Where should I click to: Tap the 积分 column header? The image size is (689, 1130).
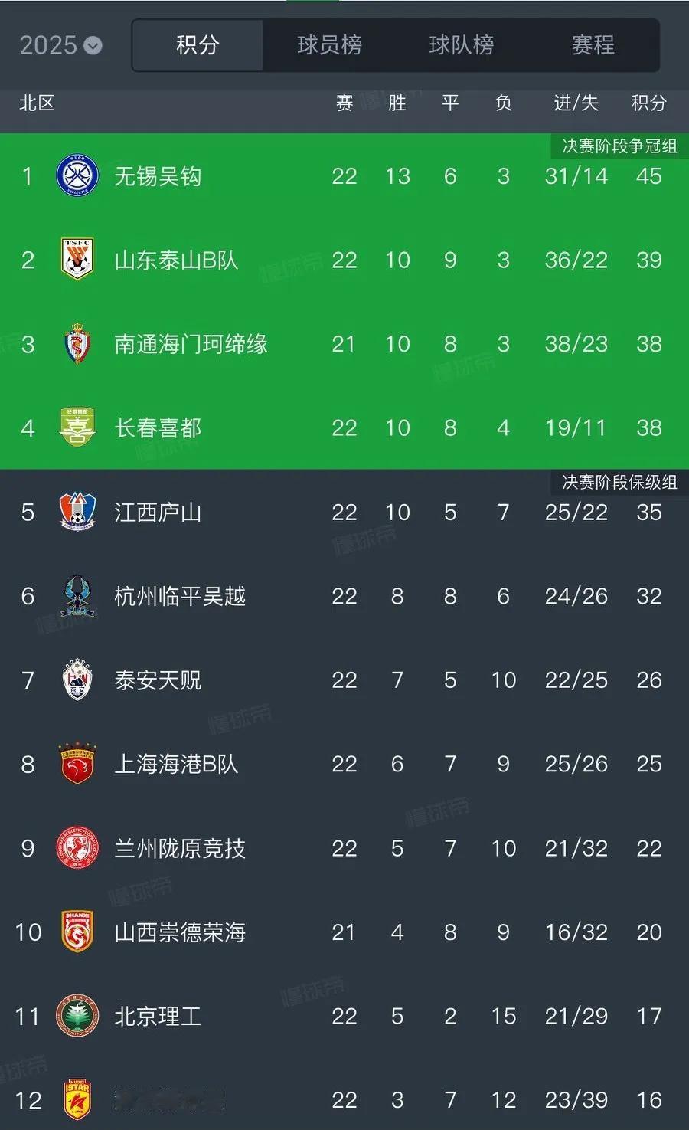tap(648, 103)
